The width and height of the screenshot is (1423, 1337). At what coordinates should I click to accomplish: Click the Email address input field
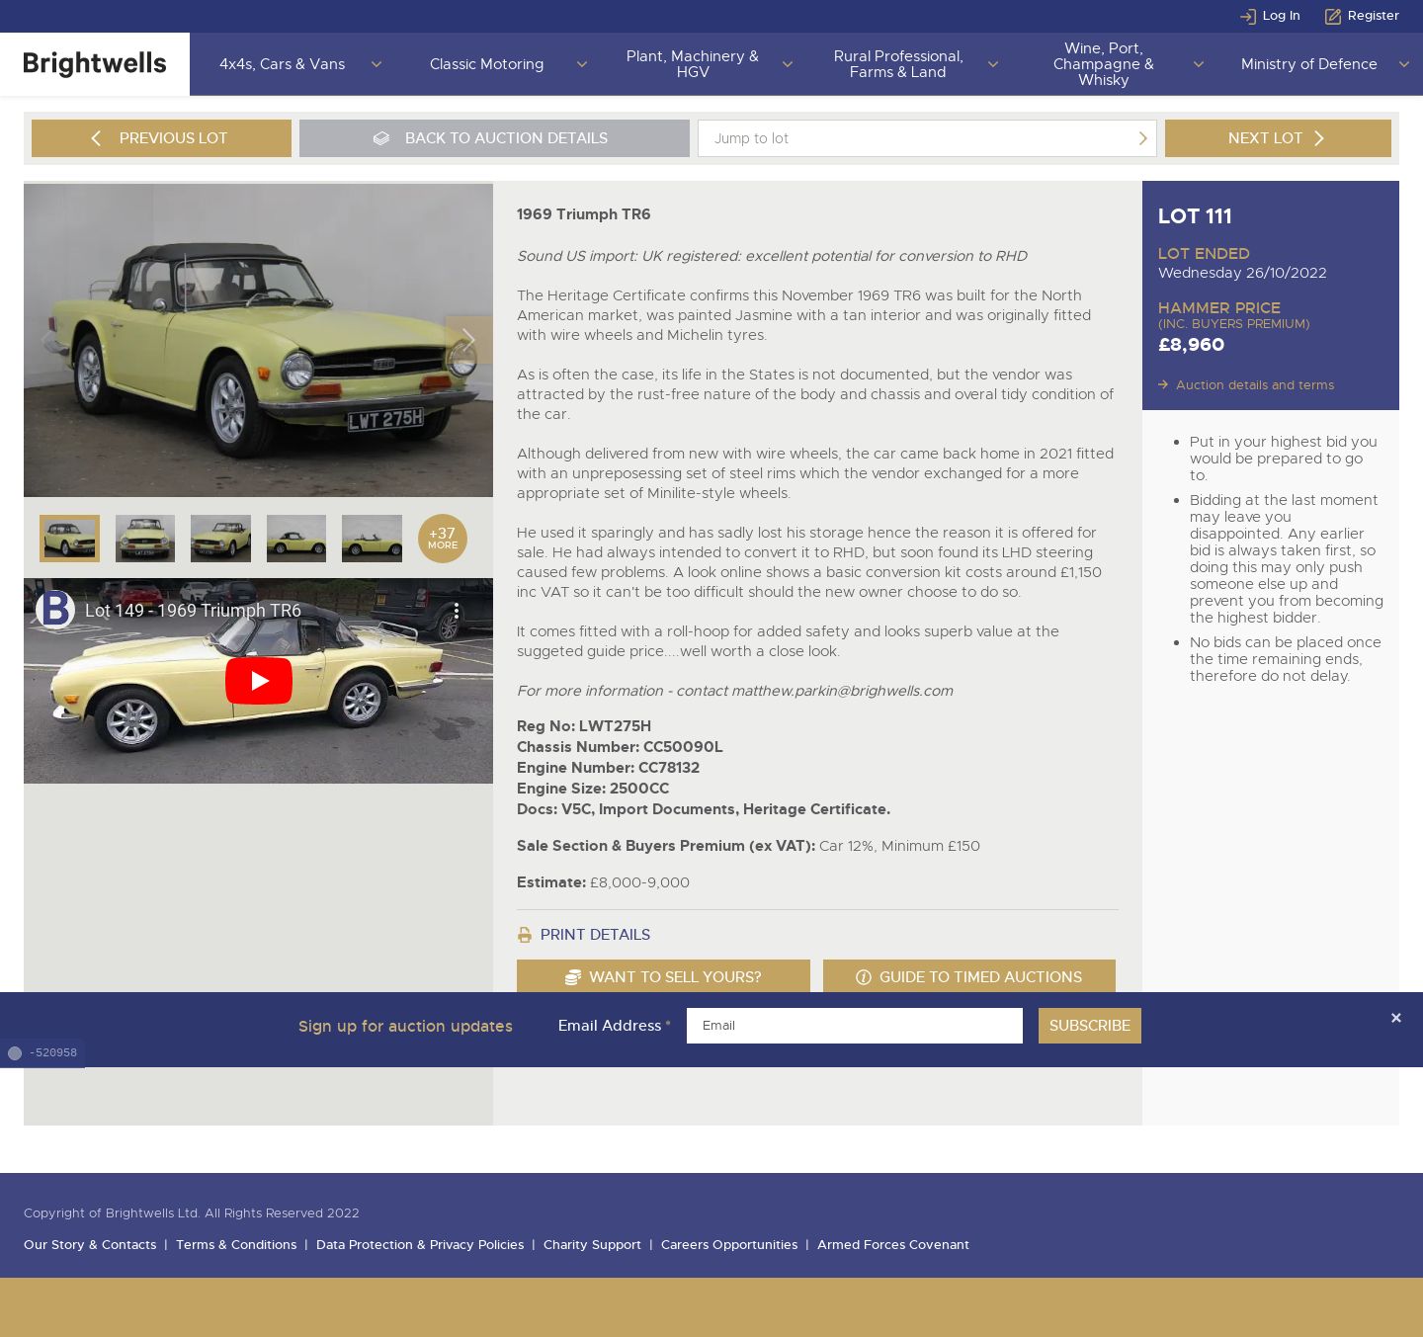[x=855, y=1026]
